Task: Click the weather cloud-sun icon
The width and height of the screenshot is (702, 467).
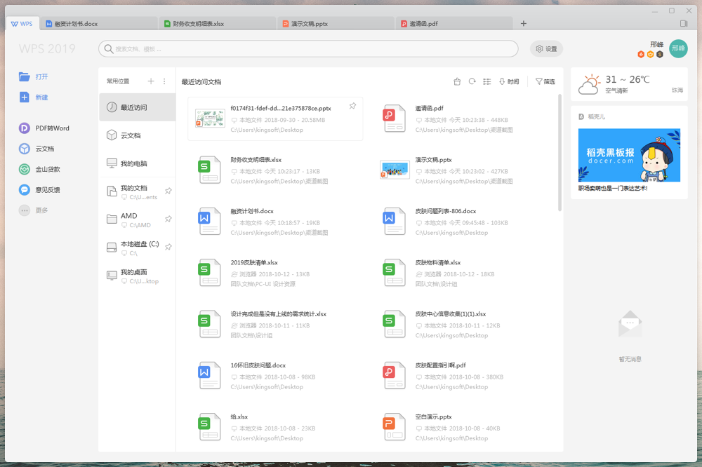Action: point(589,85)
